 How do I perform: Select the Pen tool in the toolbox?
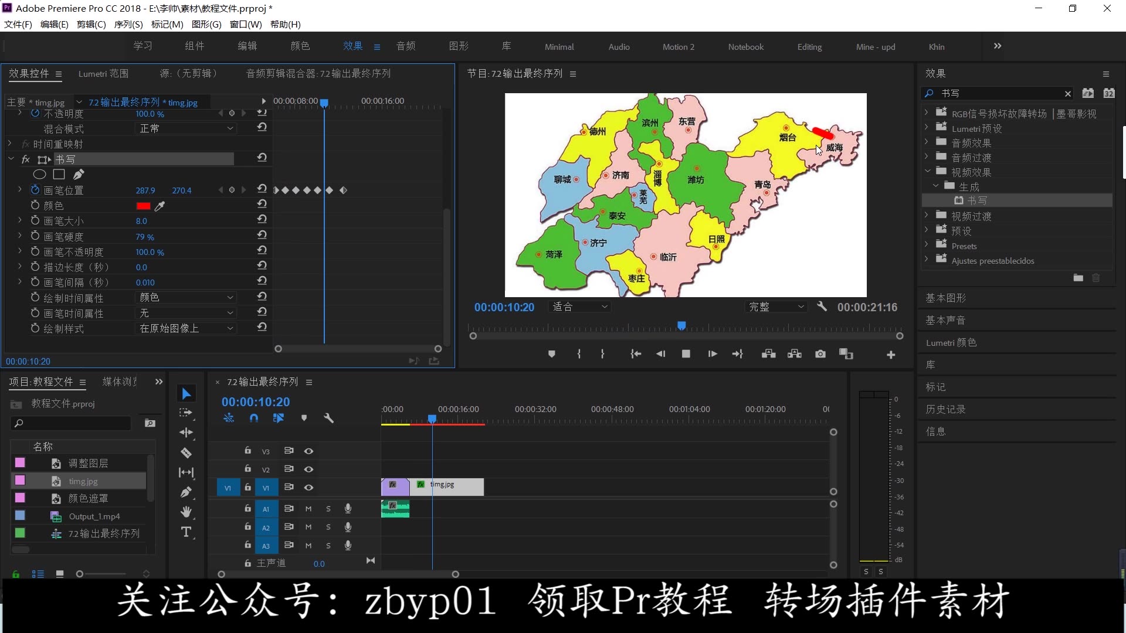tap(186, 492)
